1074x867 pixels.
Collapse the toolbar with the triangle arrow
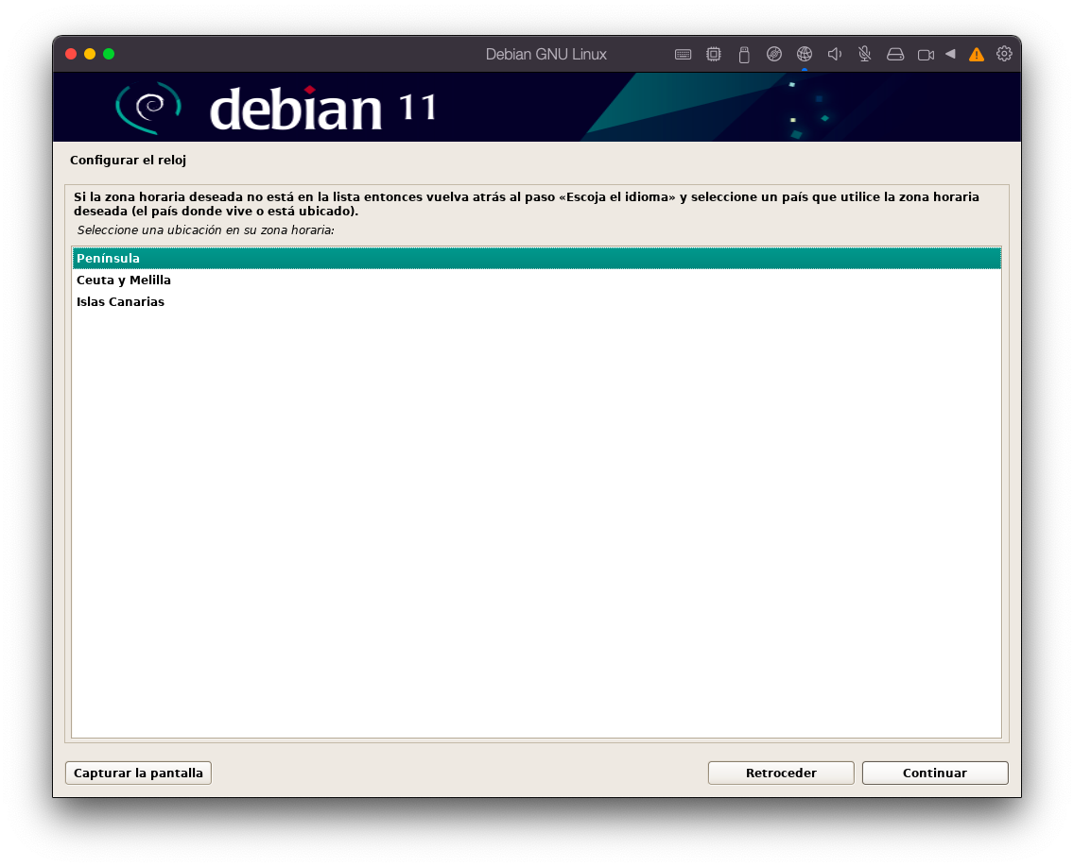[x=950, y=54]
